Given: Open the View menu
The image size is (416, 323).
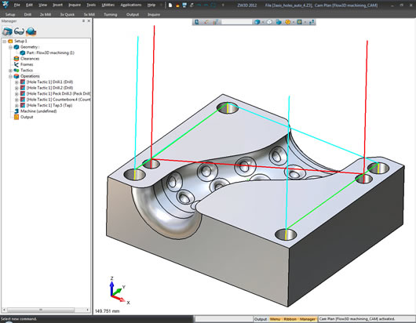Looking at the screenshot, I should click(x=42, y=5).
